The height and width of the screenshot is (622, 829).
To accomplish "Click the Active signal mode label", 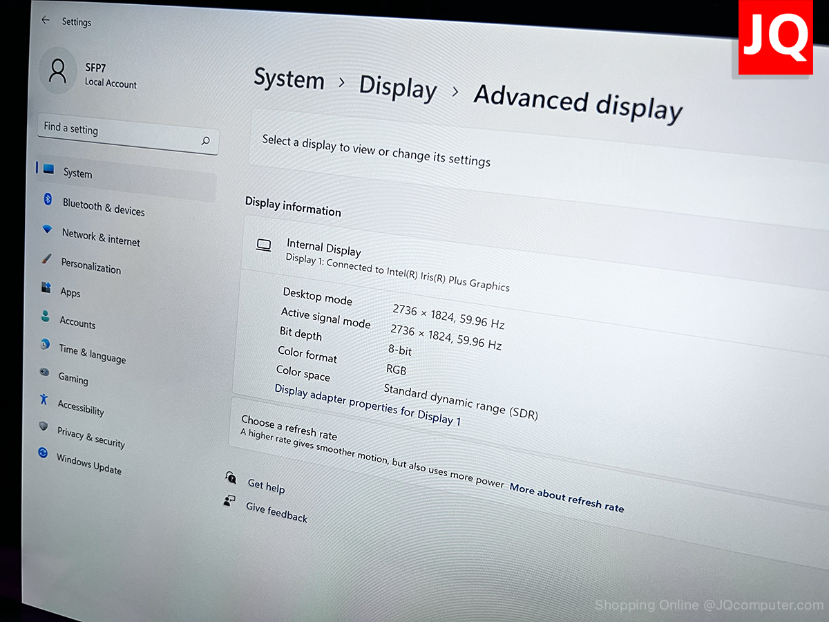I will coord(326,317).
